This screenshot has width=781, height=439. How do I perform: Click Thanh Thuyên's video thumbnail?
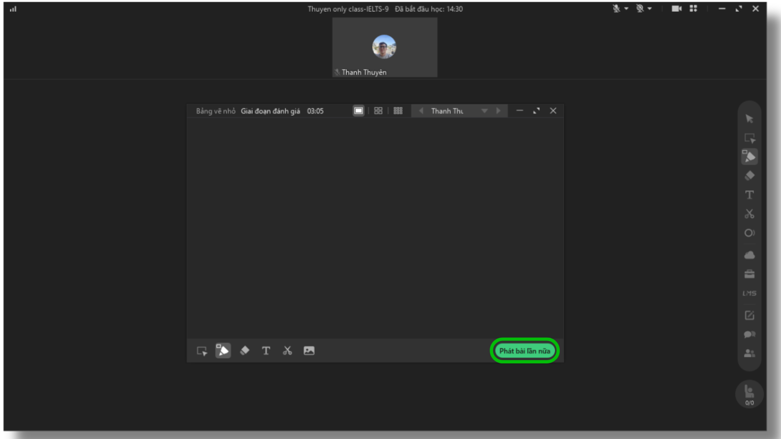(x=384, y=47)
